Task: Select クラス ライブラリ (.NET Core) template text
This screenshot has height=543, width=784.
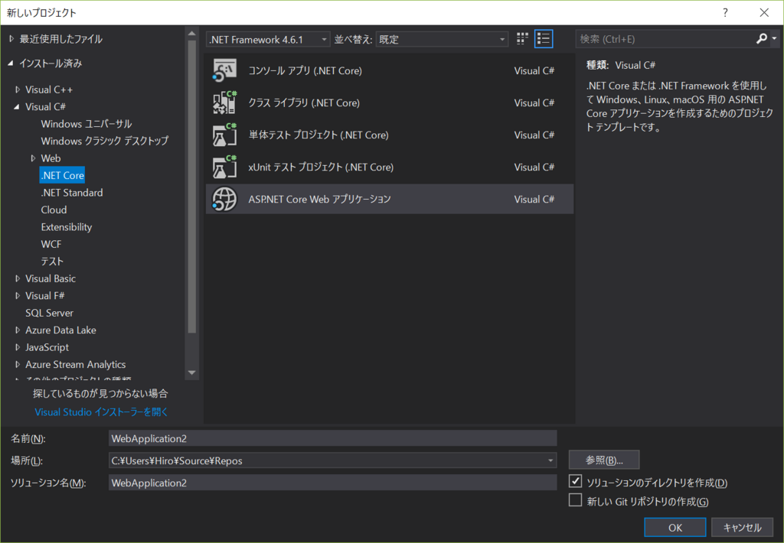Action: 304,103
